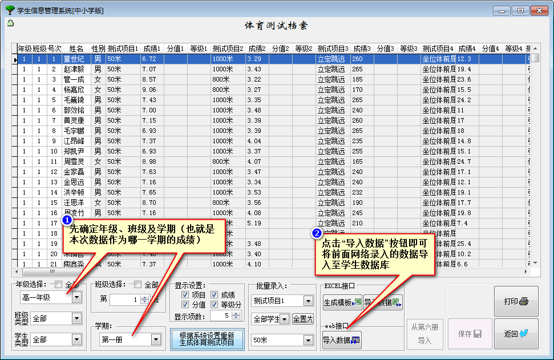Toggle the 全部 checkbox for class selection

pyautogui.click(x=138, y=285)
